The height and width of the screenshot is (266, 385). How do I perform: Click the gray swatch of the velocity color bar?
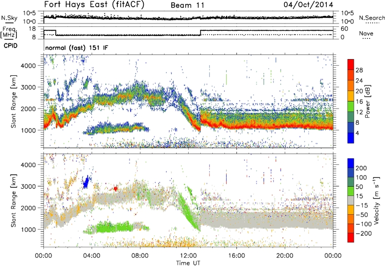click(351, 201)
